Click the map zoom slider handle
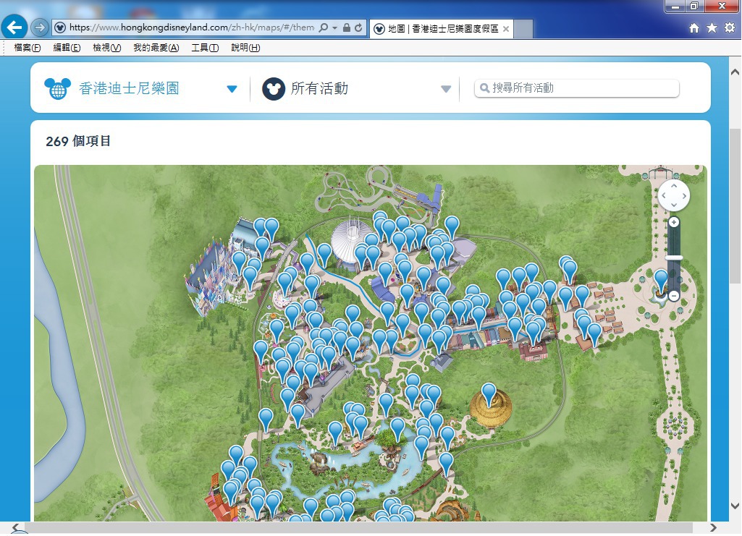Screen dimensions: 742x536 point(674,258)
